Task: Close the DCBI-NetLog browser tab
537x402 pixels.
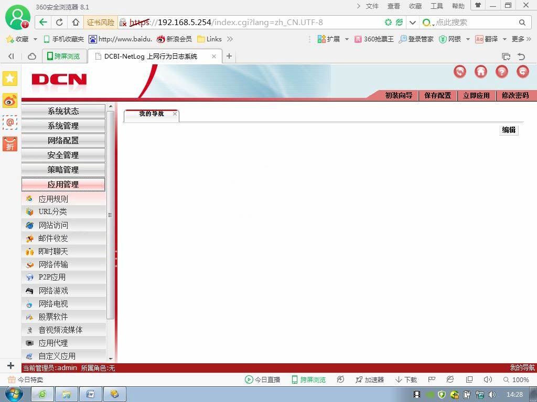Action: tap(214, 57)
